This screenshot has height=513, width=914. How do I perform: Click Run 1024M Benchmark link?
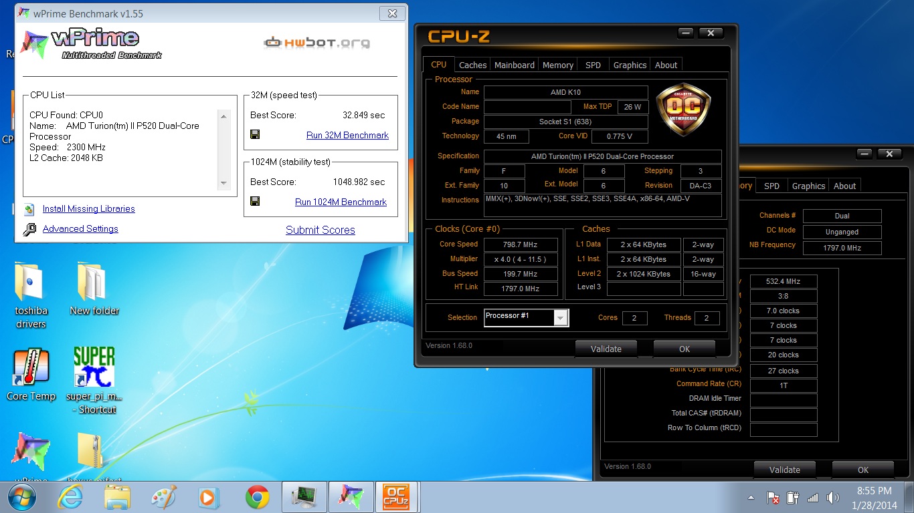click(x=341, y=202)
